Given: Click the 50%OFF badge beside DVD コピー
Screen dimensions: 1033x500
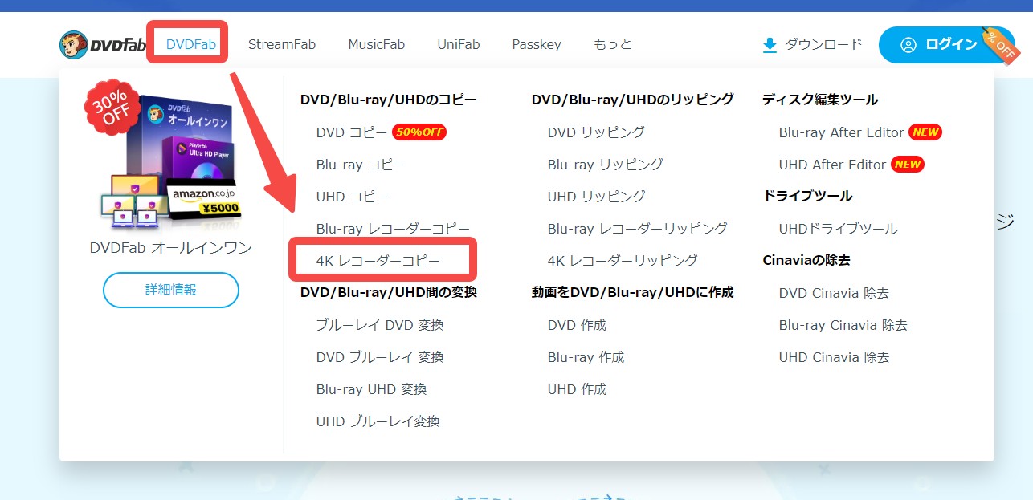Looking at the screenshot, I should click(x=419, y=132).
